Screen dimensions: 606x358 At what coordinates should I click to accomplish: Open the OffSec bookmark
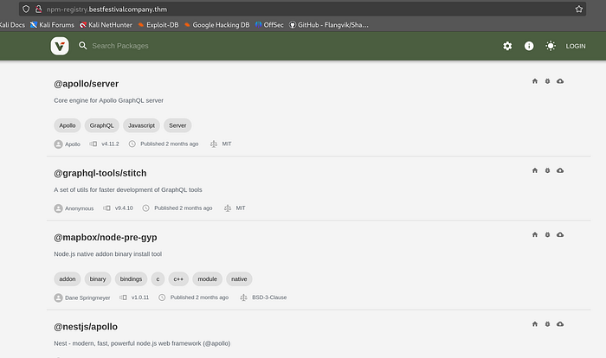[269, 25]
